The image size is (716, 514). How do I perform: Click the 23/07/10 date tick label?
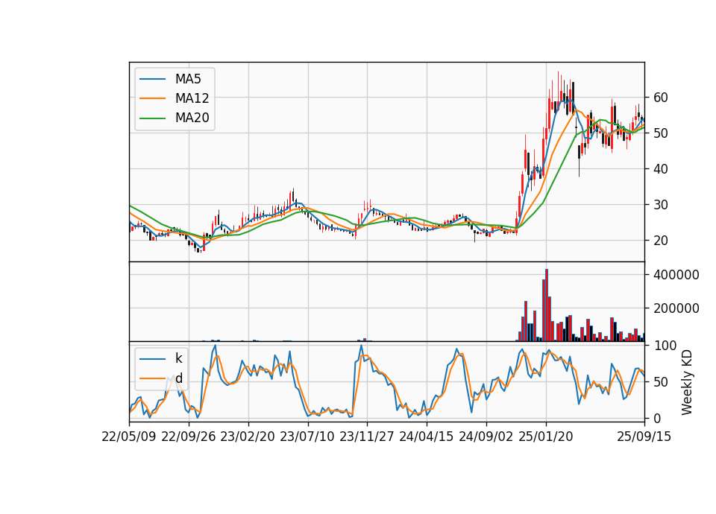coord(307,437)
